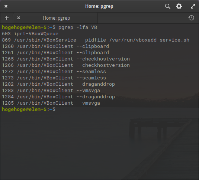199x180 pixels.
Task: Click the PID 1260 --clipboard line
Action: click(55, 46)
